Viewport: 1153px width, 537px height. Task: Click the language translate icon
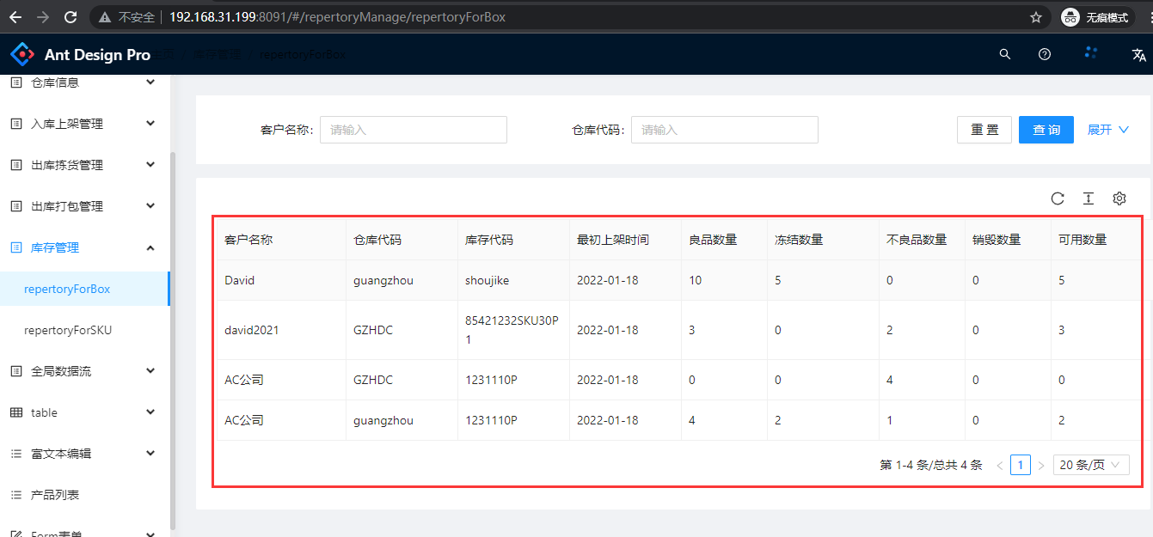[1139, 54]
